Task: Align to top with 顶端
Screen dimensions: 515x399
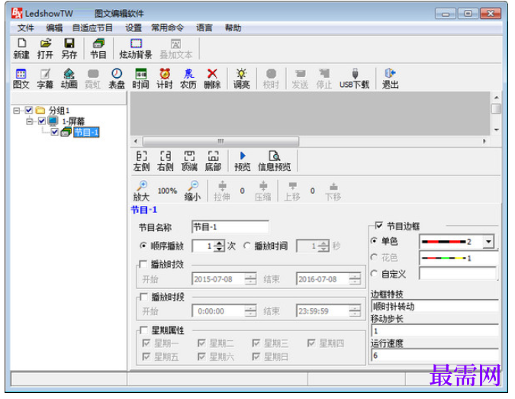Action: point(189,161)
